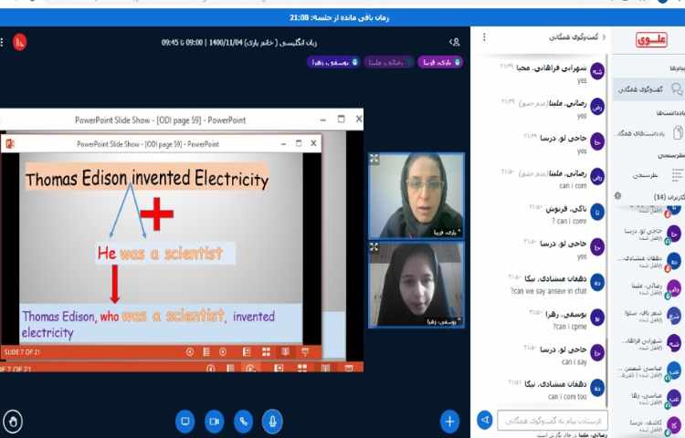Click the red recording indicator icon
The width and height of the screenshot is (685, 438).
click(19, 42)
